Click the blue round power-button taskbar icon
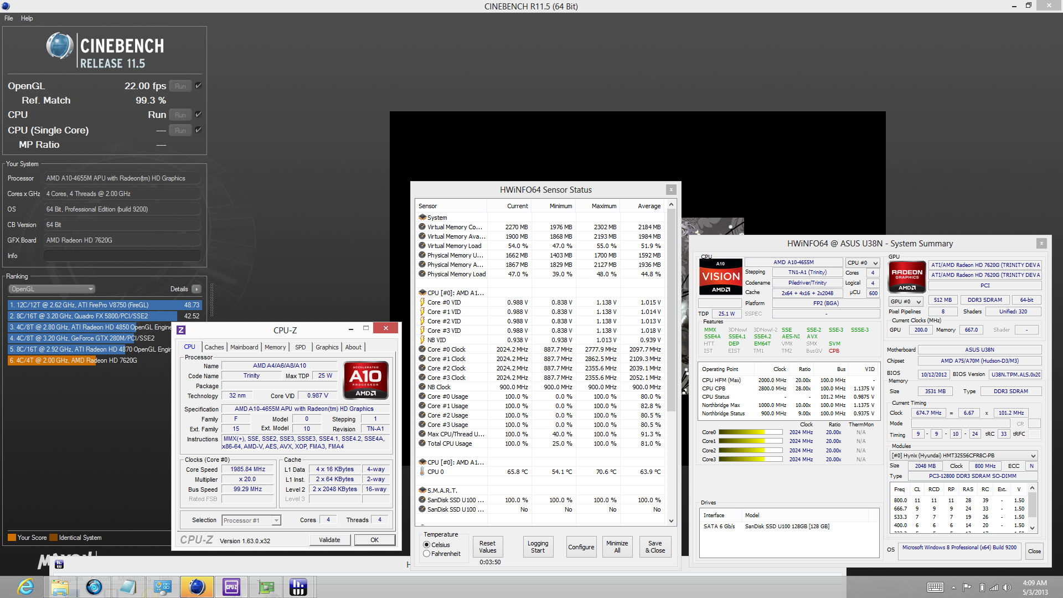Screen dimensions: 1063x598 [94, 587]
